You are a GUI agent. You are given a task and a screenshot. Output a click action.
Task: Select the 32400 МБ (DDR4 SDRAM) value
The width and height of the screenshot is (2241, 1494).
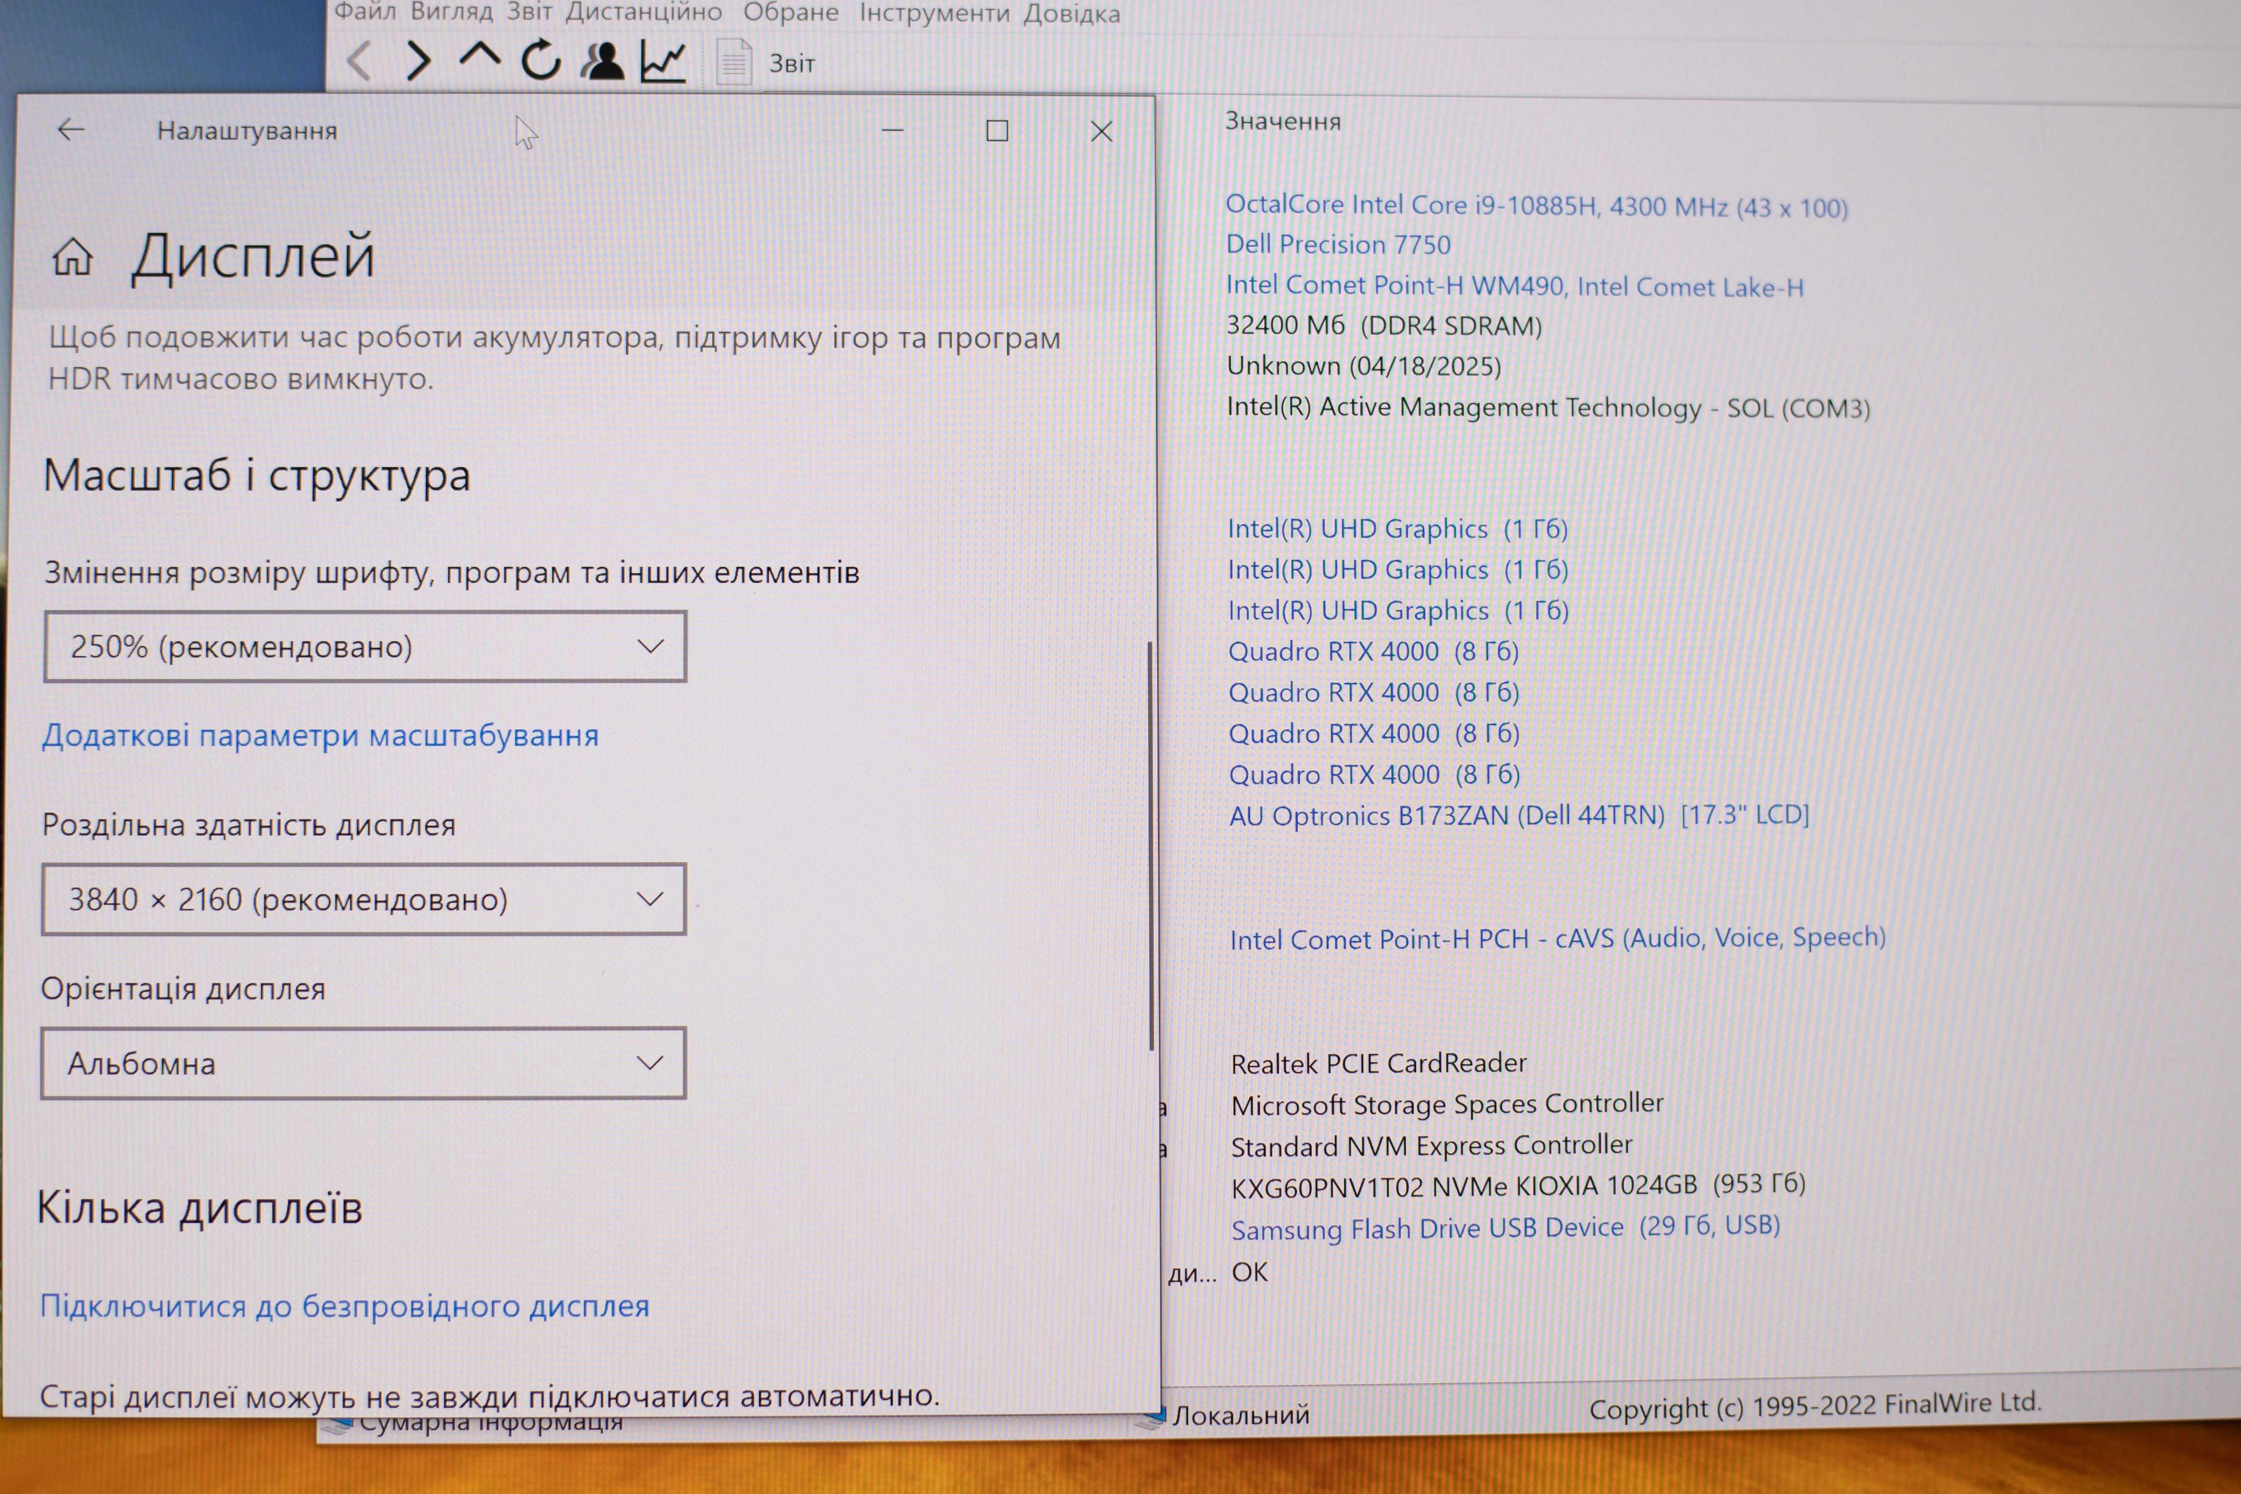pyautogui.click(x=1384, y=326)
